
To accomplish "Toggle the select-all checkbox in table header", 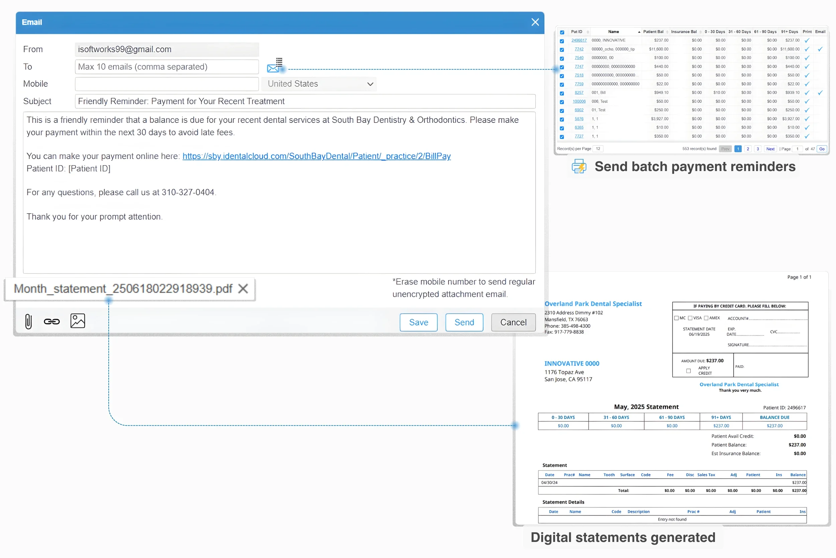I will pos(562,32).
